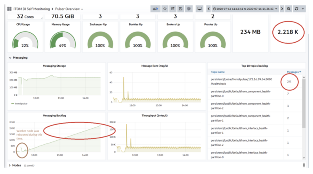Sort by the Topic name column header
Viewport: 313px width, 174px height.
coord(218,72)
